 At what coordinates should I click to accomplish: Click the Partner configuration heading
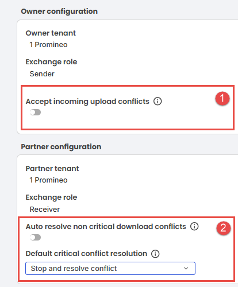(61, 147)
